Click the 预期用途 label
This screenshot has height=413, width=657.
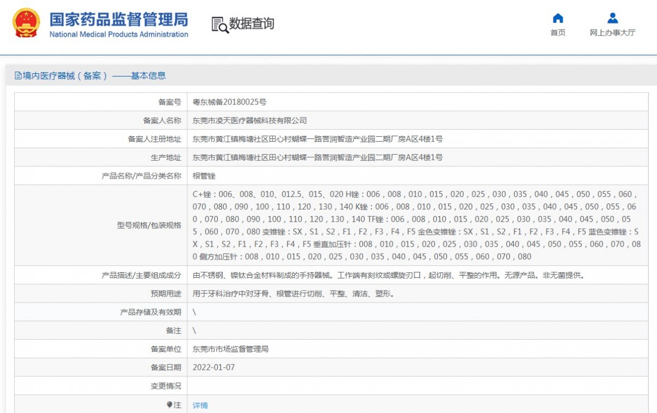pos(166,294)
